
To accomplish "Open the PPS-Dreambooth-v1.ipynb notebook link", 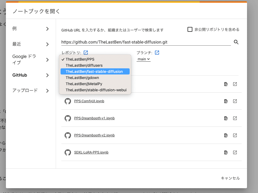I will pyautogui.click(x=94, y=118).
